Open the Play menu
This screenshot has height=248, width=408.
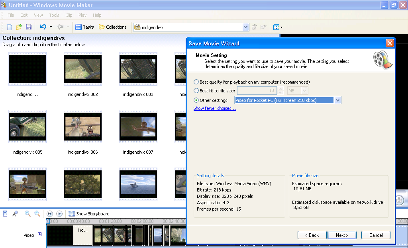coord(82,15)
